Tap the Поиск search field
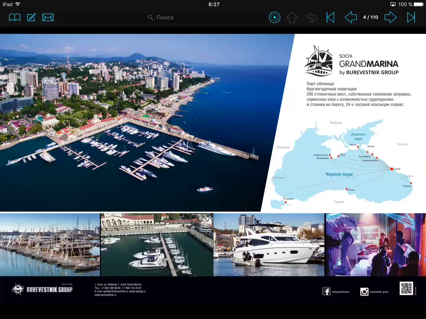 click(x=161, y=17)
